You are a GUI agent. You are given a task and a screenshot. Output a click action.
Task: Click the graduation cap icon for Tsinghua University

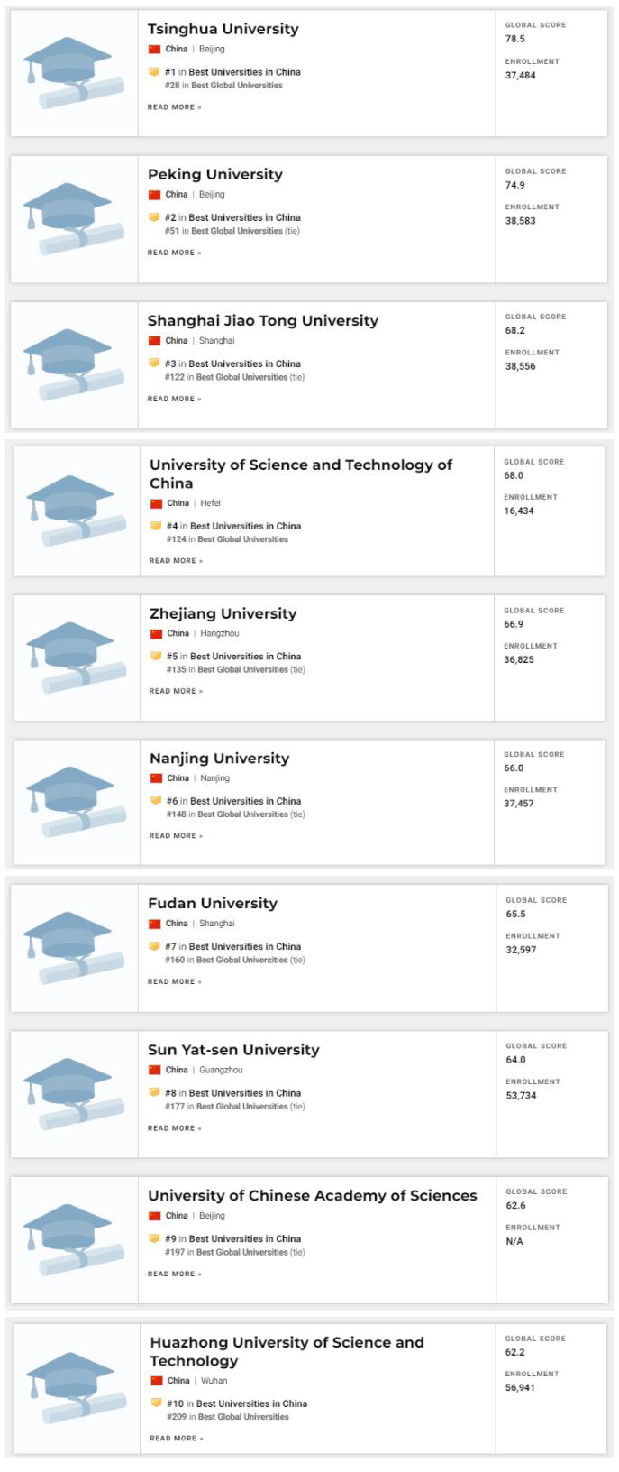tap(74, 73)
